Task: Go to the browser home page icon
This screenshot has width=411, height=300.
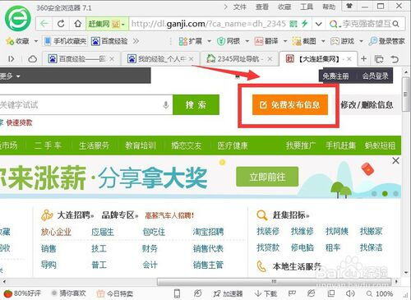Action: pyautogui.click(x=78, y=24)
